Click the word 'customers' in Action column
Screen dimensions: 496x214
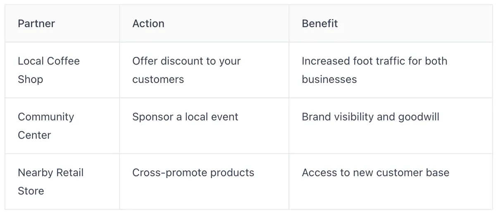point(158,80)
